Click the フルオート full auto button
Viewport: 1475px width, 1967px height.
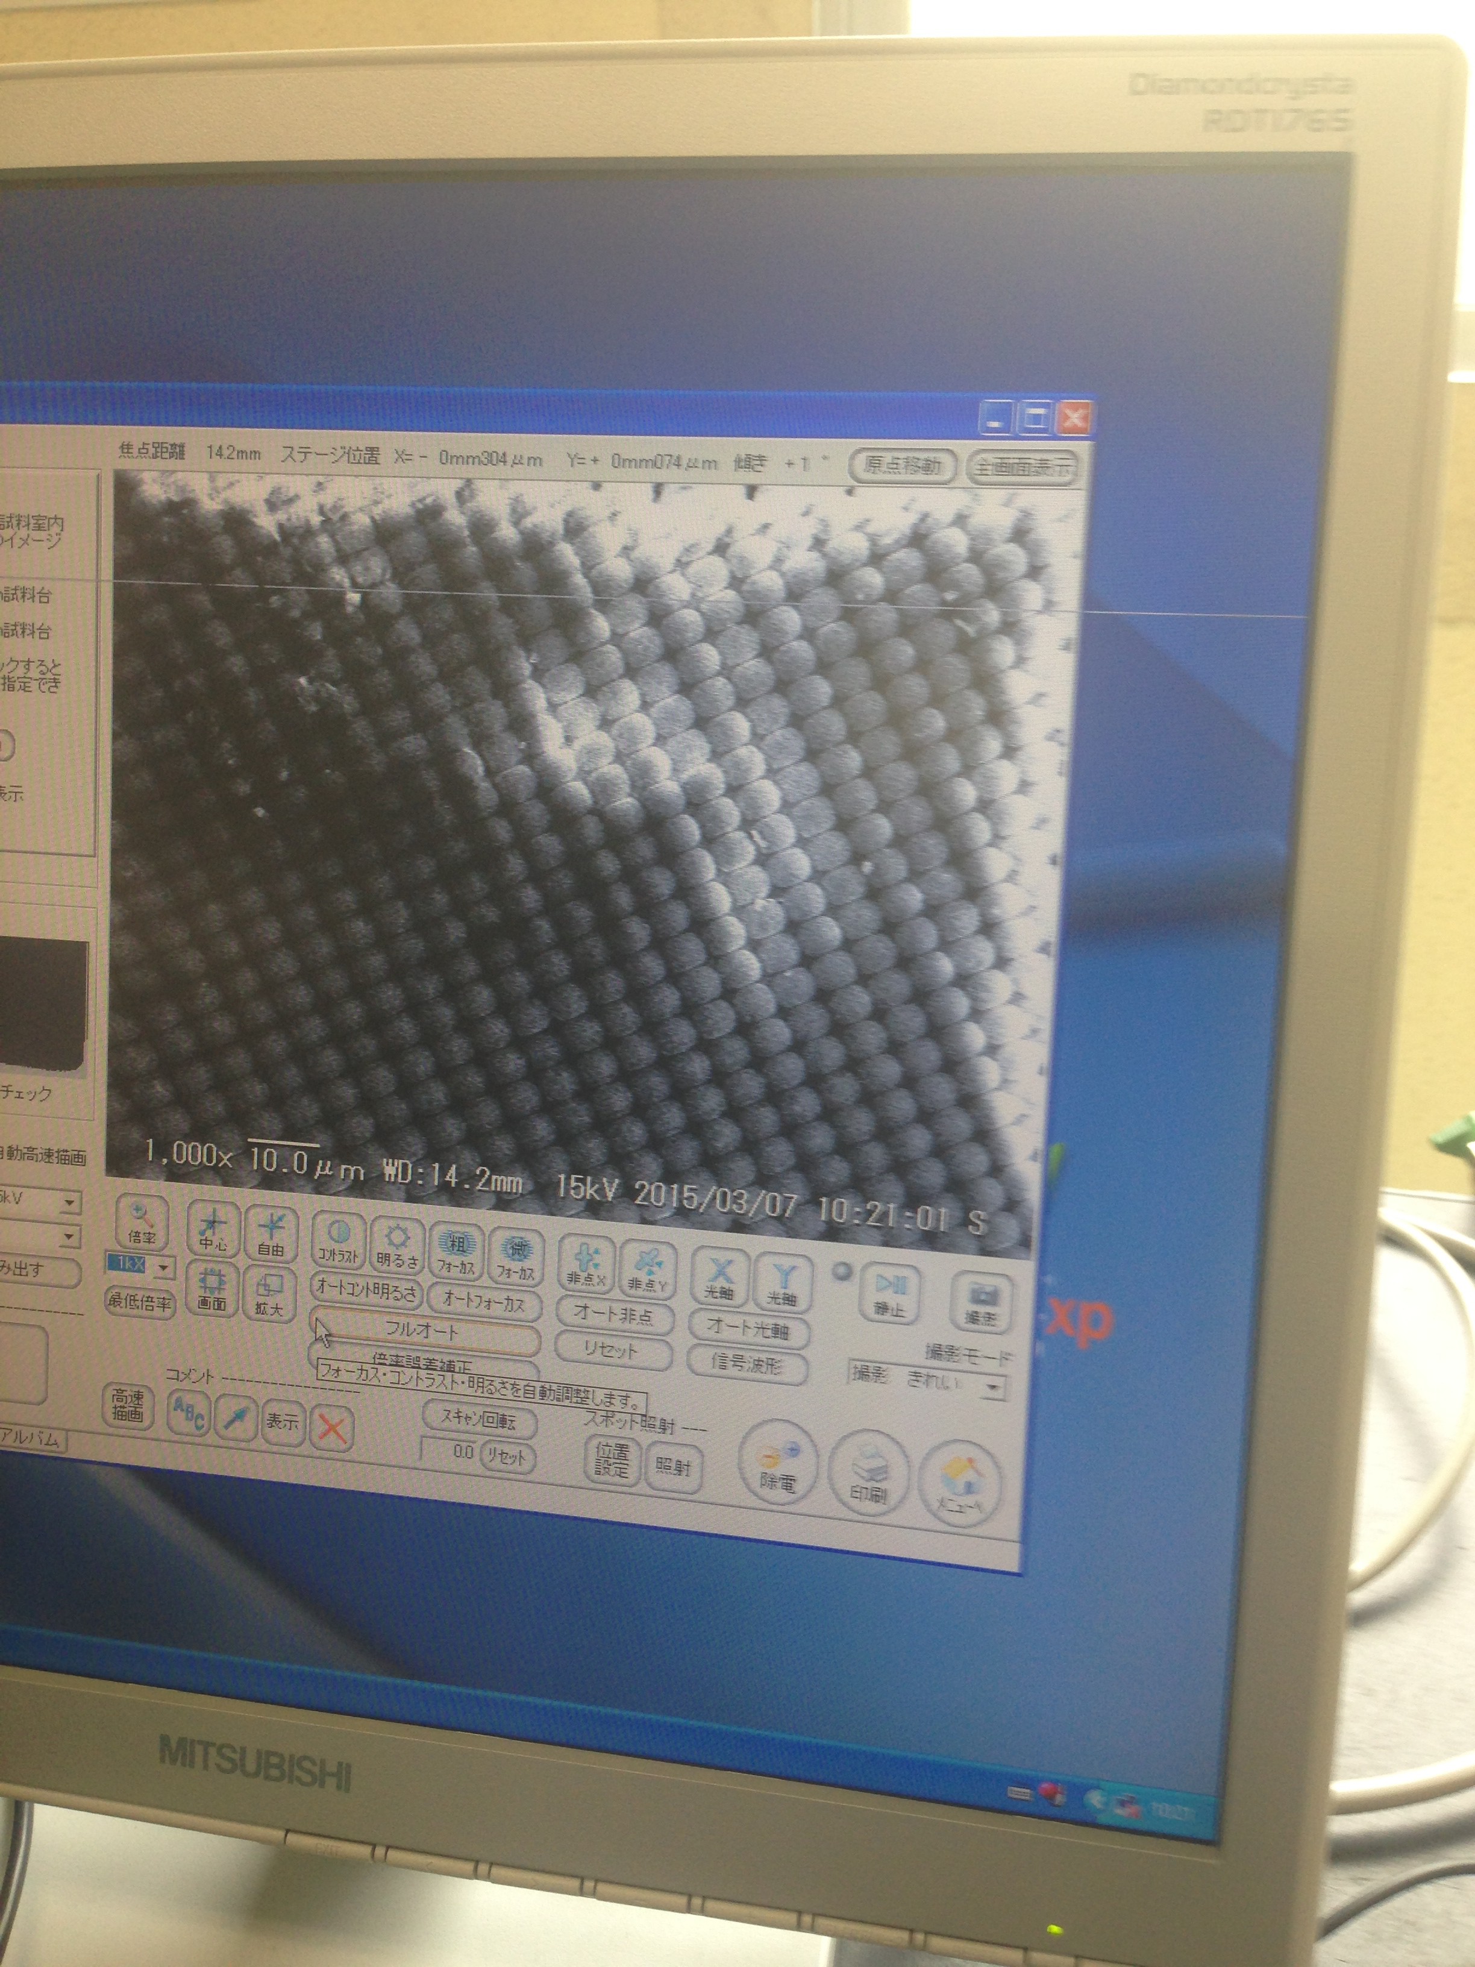[425, 1331]
